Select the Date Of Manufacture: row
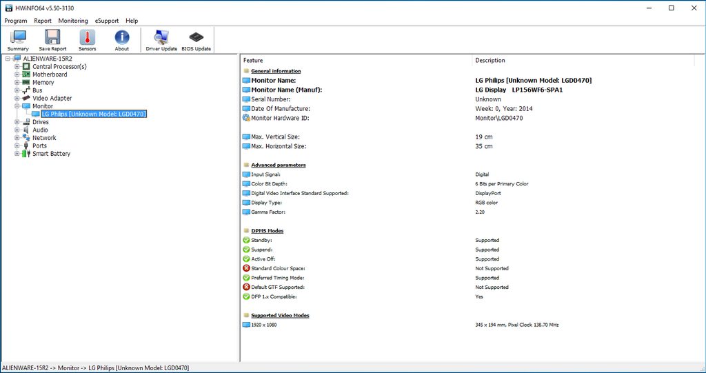 [468, 108]
